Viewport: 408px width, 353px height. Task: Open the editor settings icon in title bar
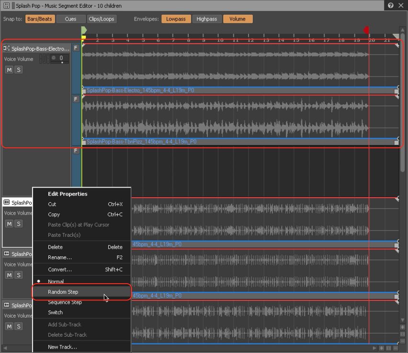[7, 5]
